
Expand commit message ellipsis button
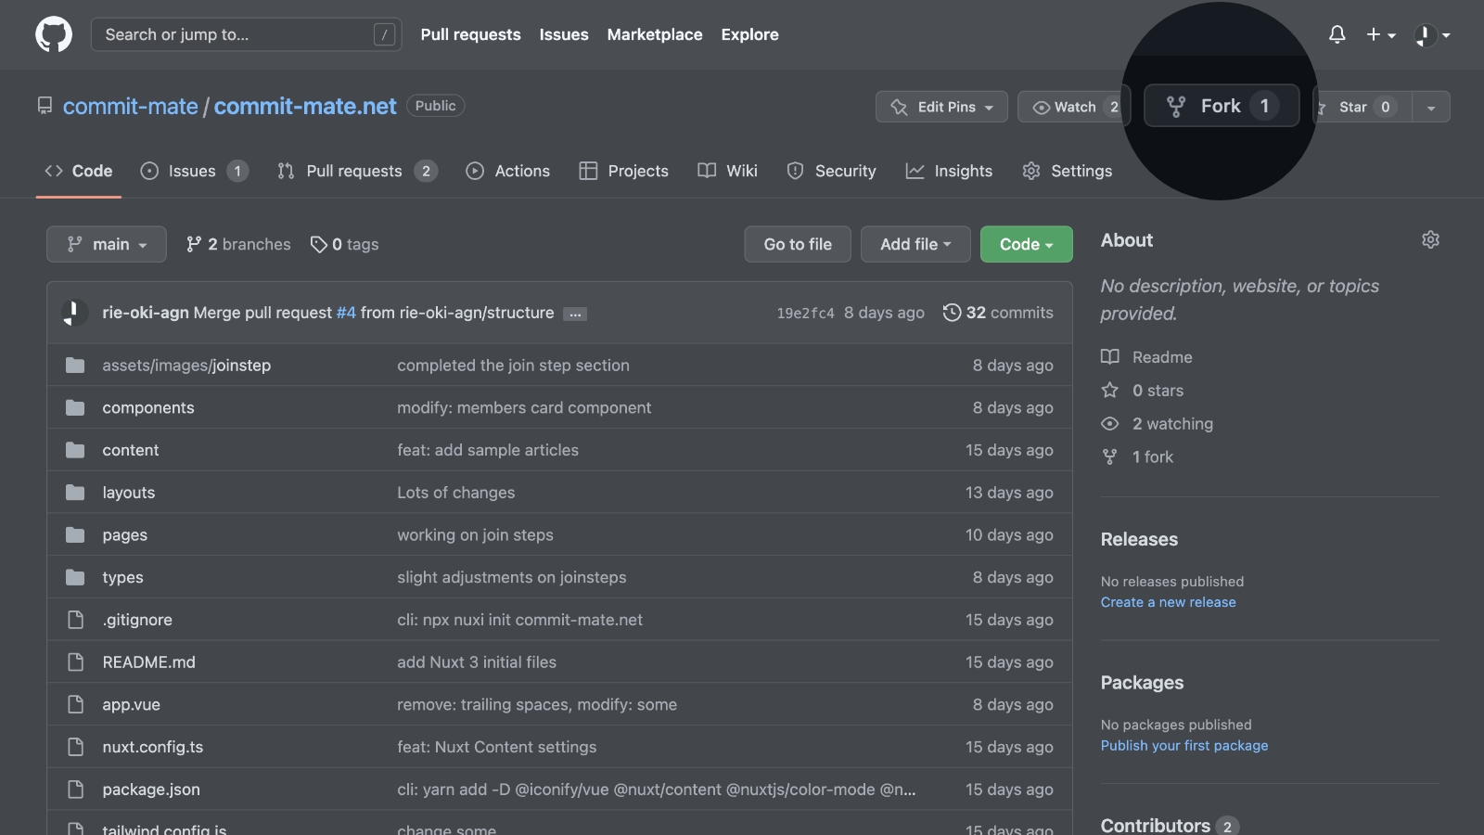[575, 315]
